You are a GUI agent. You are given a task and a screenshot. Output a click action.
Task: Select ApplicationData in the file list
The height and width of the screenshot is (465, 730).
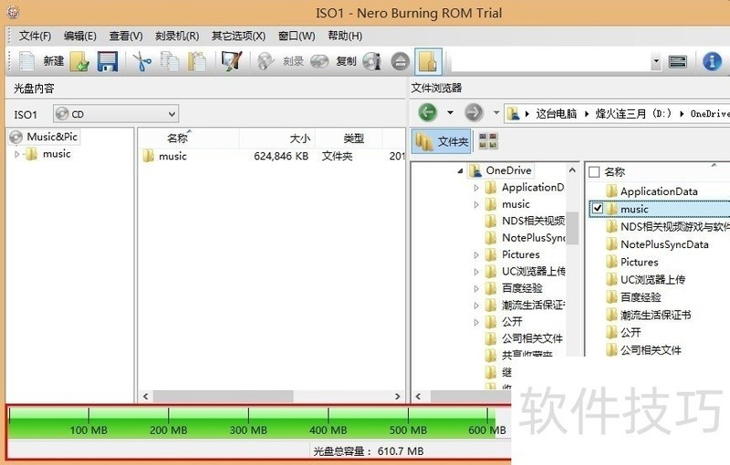point(658,191)
